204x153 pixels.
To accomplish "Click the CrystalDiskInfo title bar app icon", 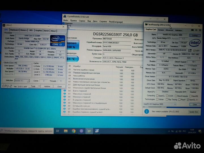I will 65,16.
